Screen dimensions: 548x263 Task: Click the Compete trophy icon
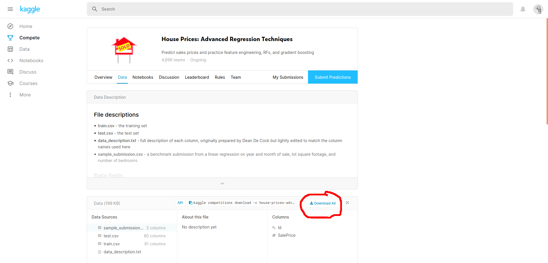click(x=10, y=38)
